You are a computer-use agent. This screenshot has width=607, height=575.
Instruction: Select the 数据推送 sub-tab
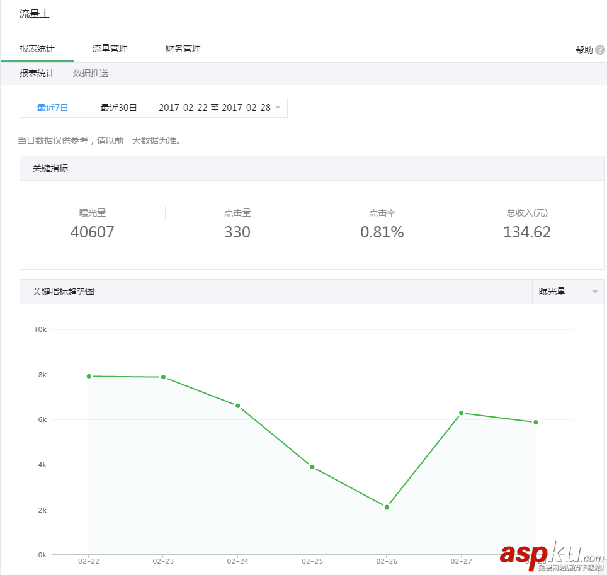92,73
